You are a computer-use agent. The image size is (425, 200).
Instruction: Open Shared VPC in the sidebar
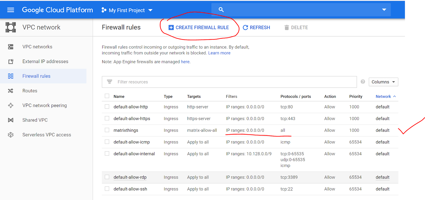click(35, 120)
